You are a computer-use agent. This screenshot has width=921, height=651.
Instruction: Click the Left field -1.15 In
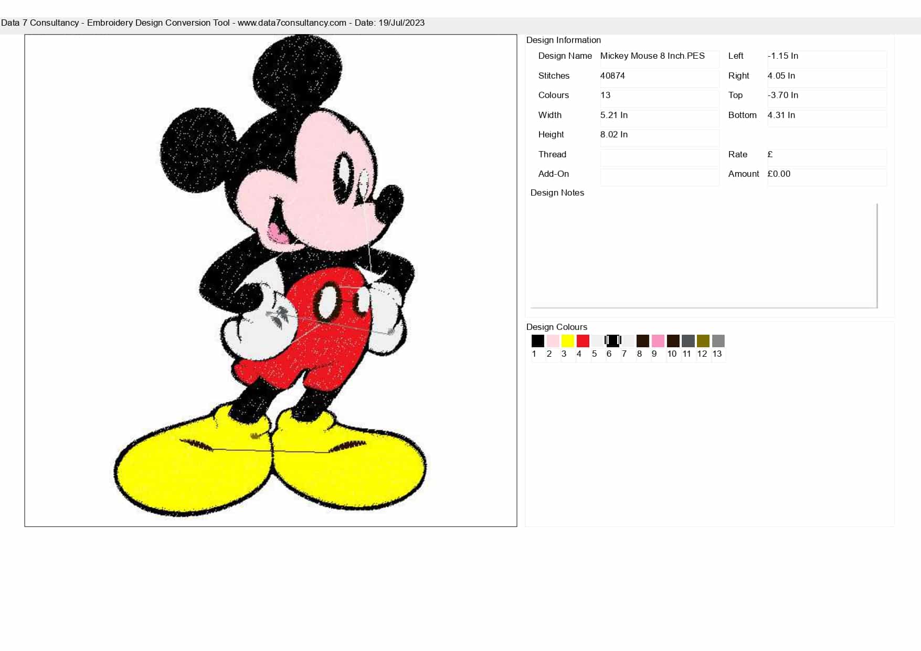pyautogui.click(x=827, y=59)
